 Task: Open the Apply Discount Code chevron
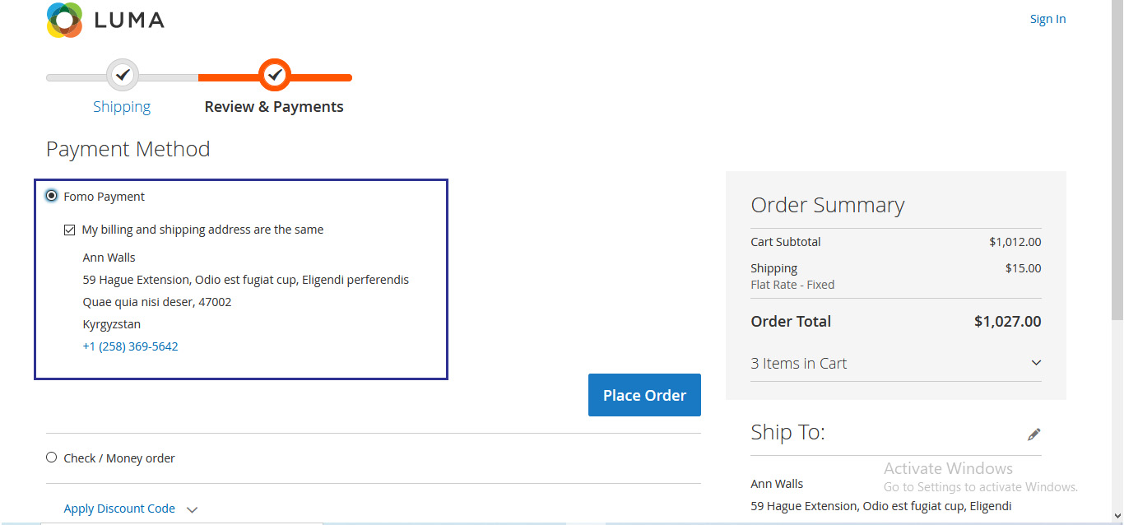click(192, 509)
